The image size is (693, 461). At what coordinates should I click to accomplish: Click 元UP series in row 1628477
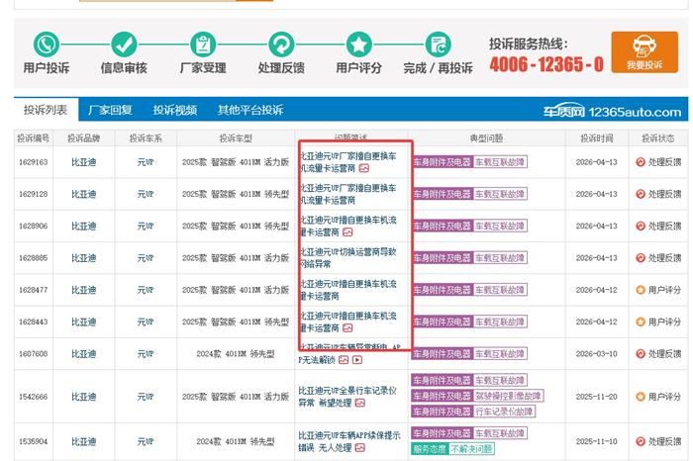pyautogui.click(x=146, y=290)
